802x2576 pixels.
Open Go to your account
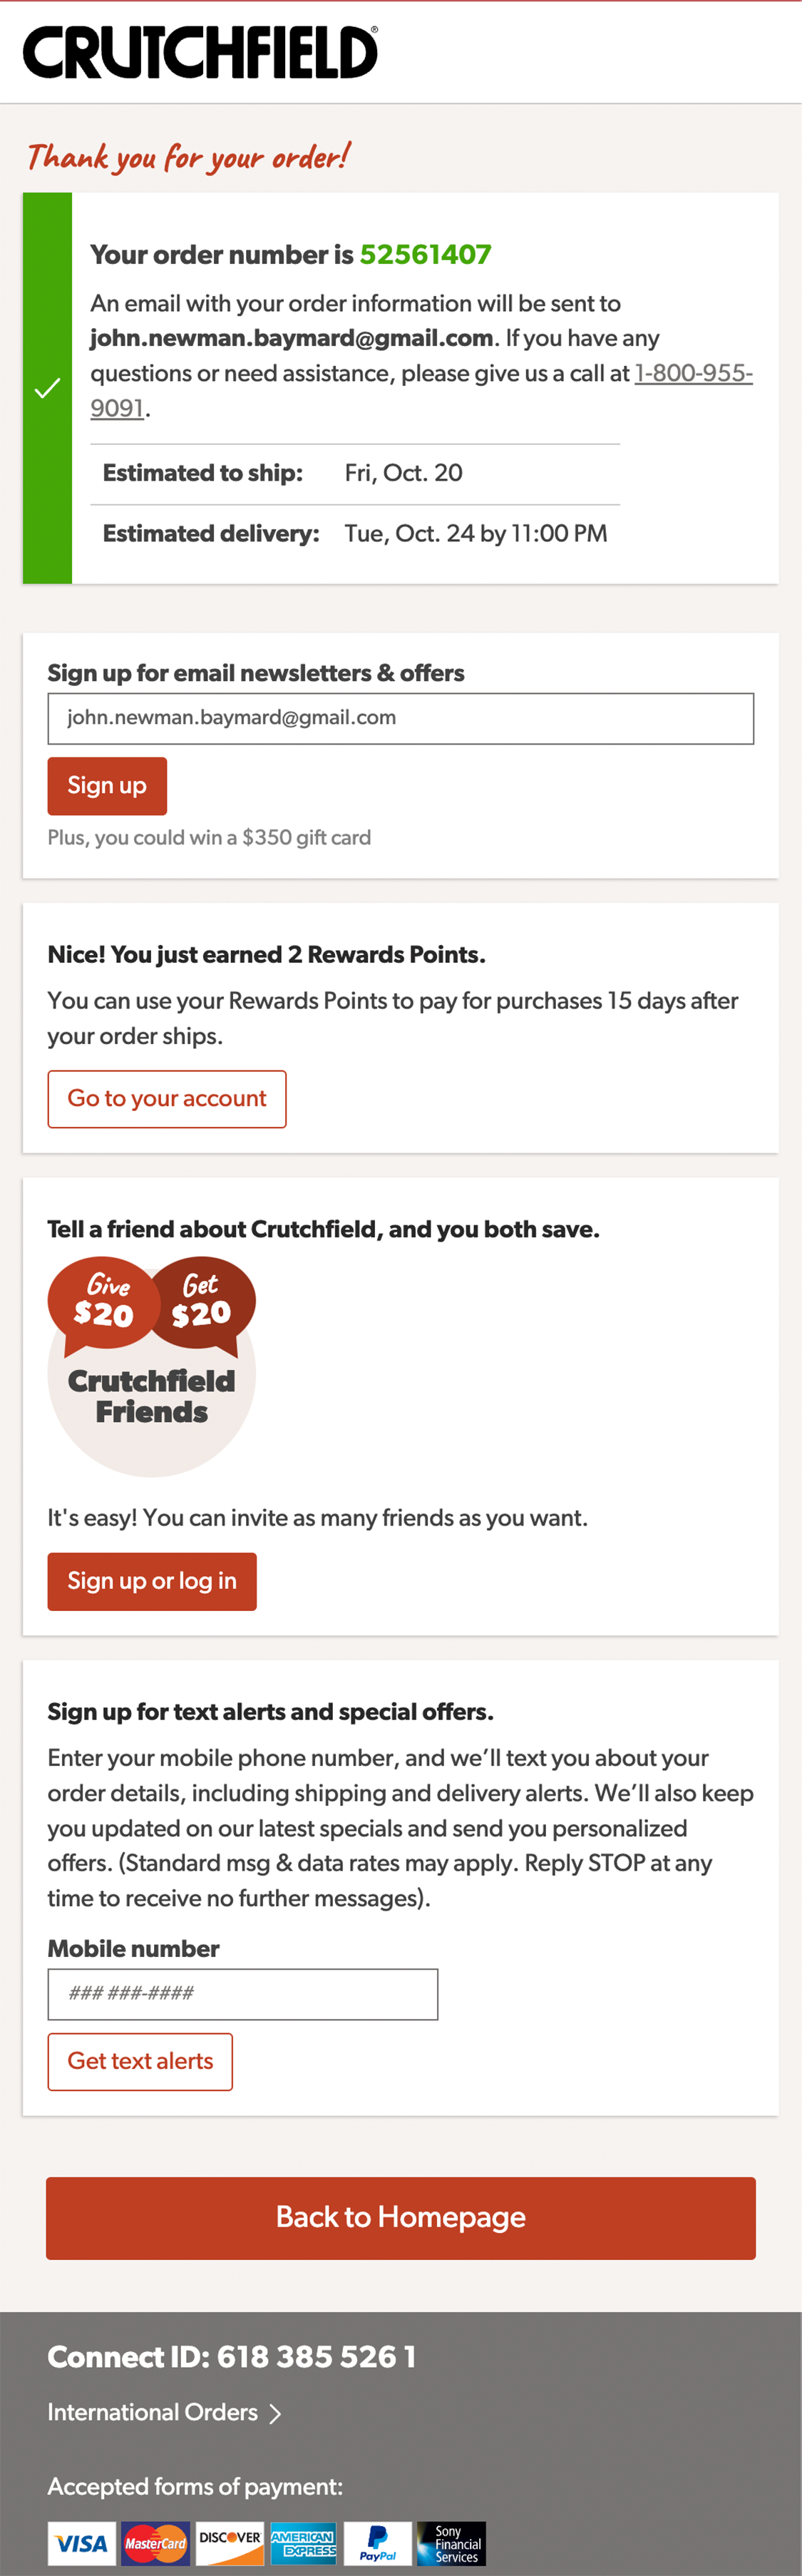point(167,1098)
